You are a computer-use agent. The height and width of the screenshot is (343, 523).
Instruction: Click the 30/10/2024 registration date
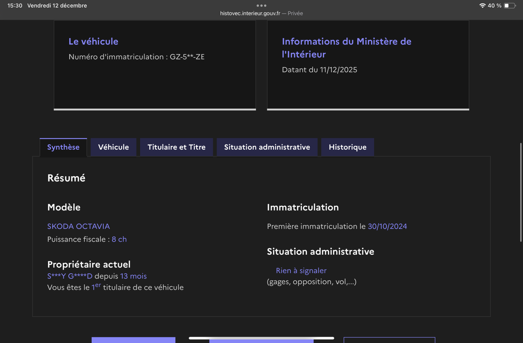387,226
